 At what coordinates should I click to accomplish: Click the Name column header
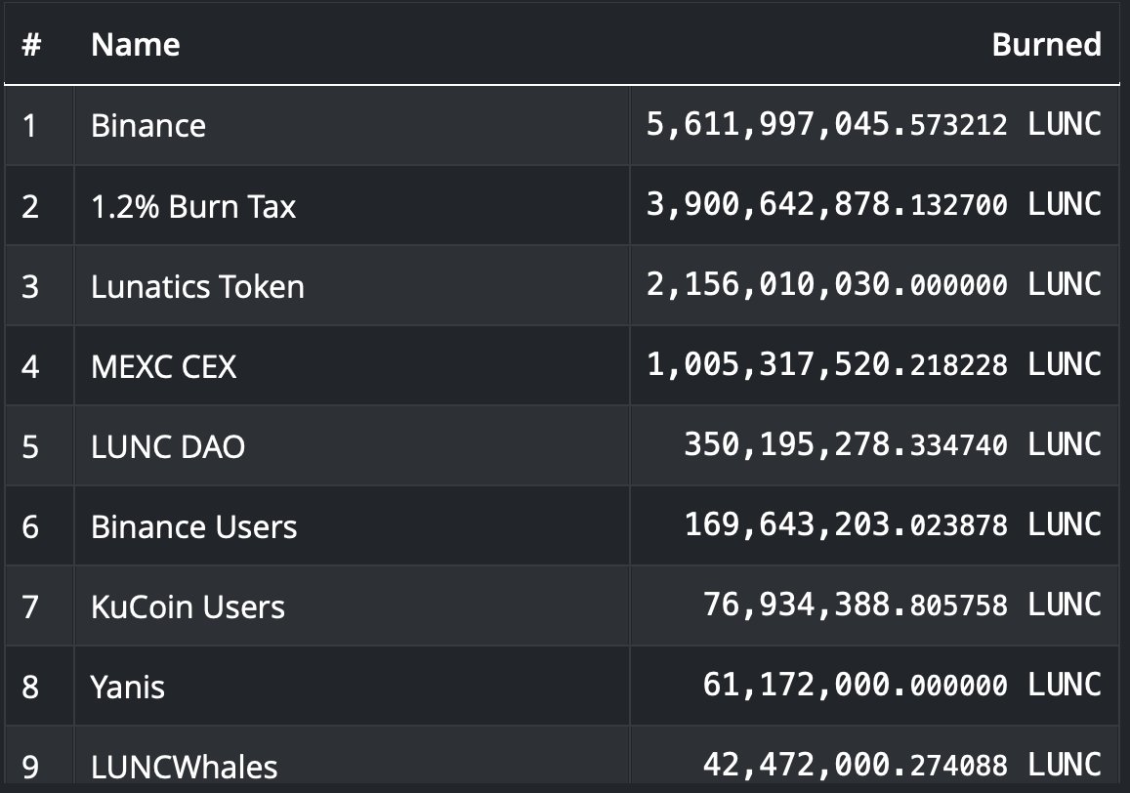click(136, 45)
